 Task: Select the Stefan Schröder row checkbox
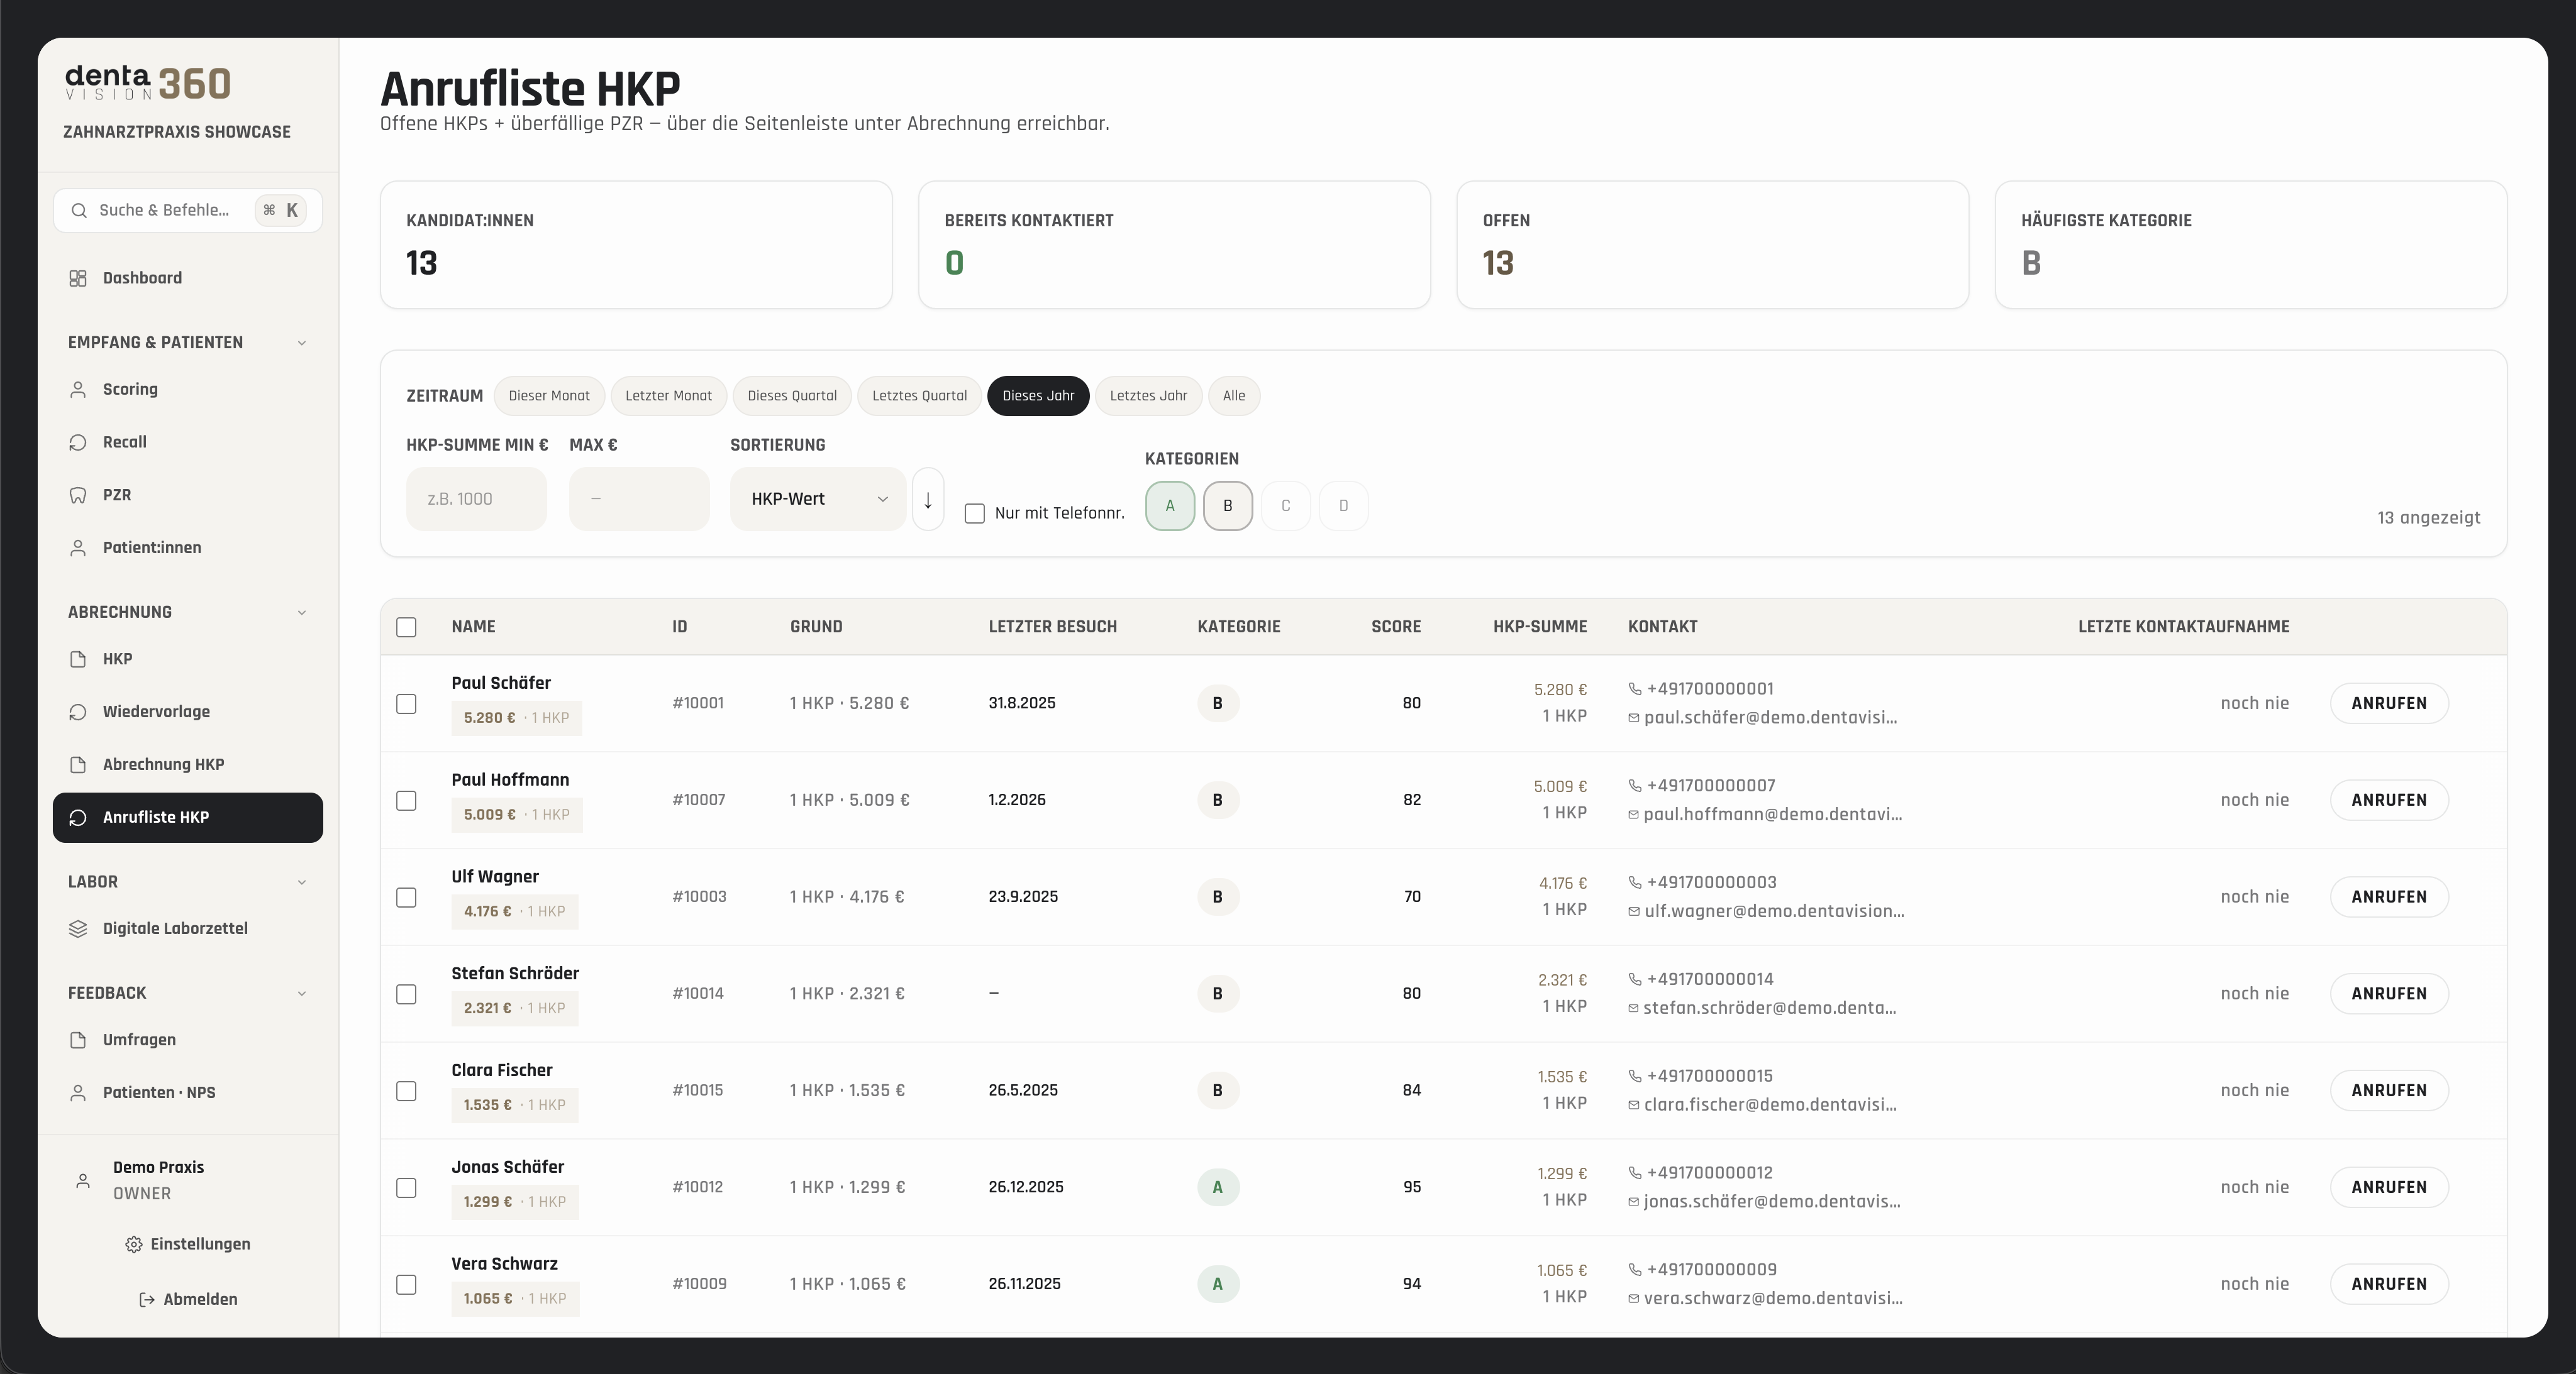(x=406, y=994)
